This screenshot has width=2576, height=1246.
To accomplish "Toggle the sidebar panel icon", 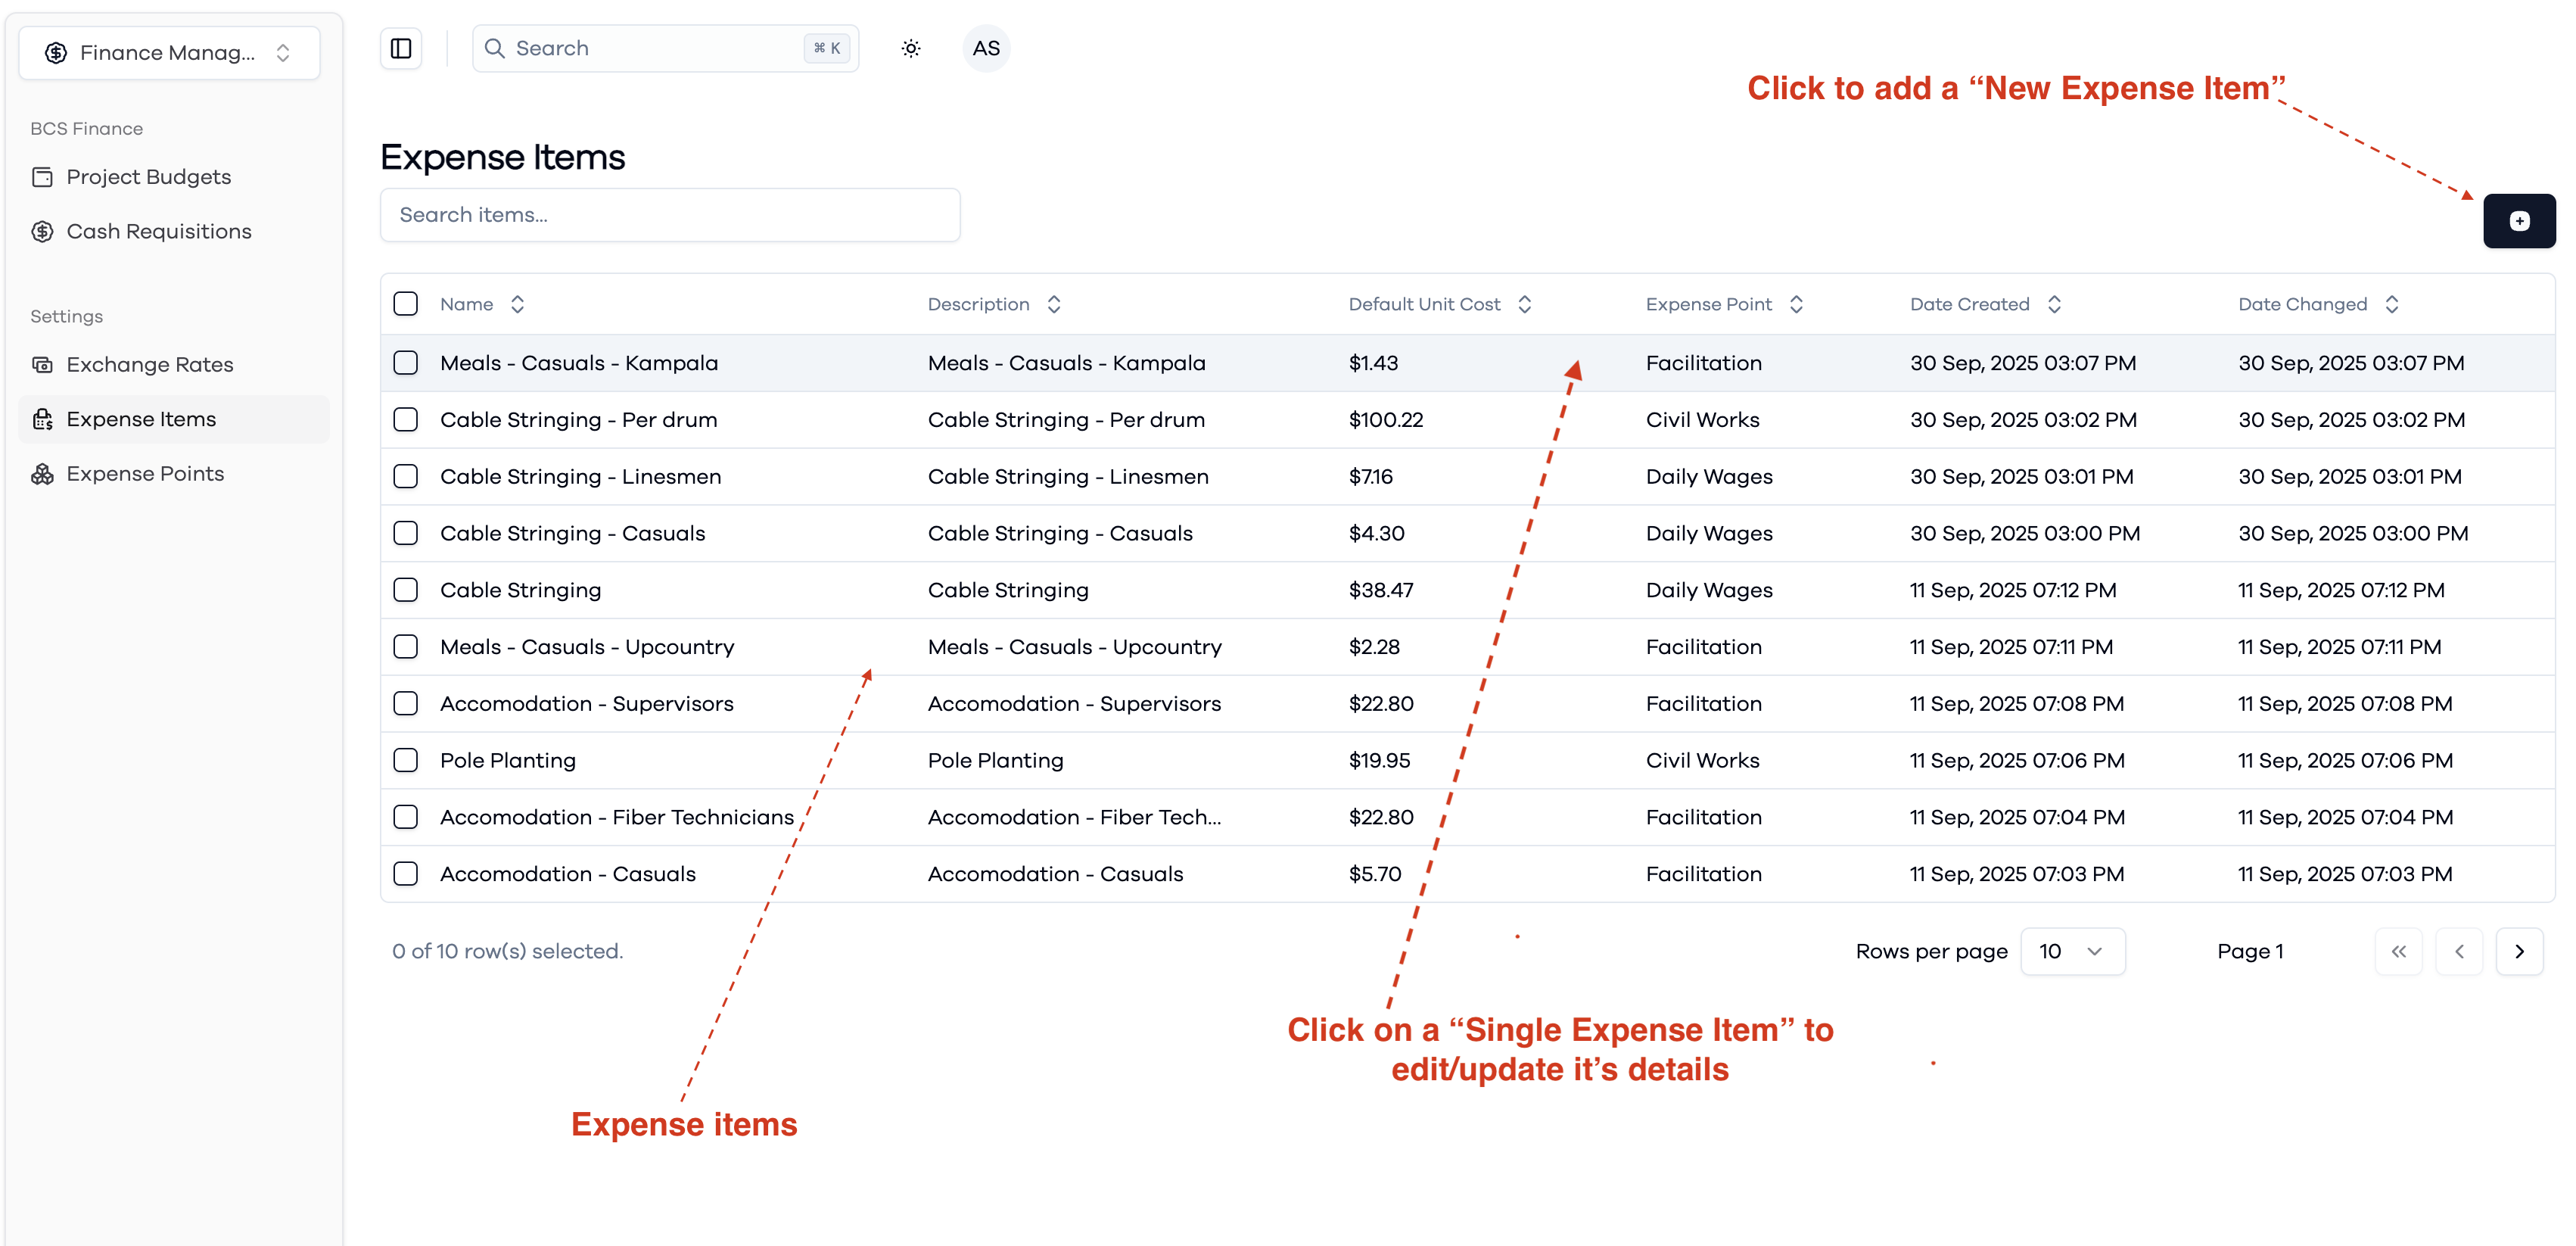I will pos(401,48).
